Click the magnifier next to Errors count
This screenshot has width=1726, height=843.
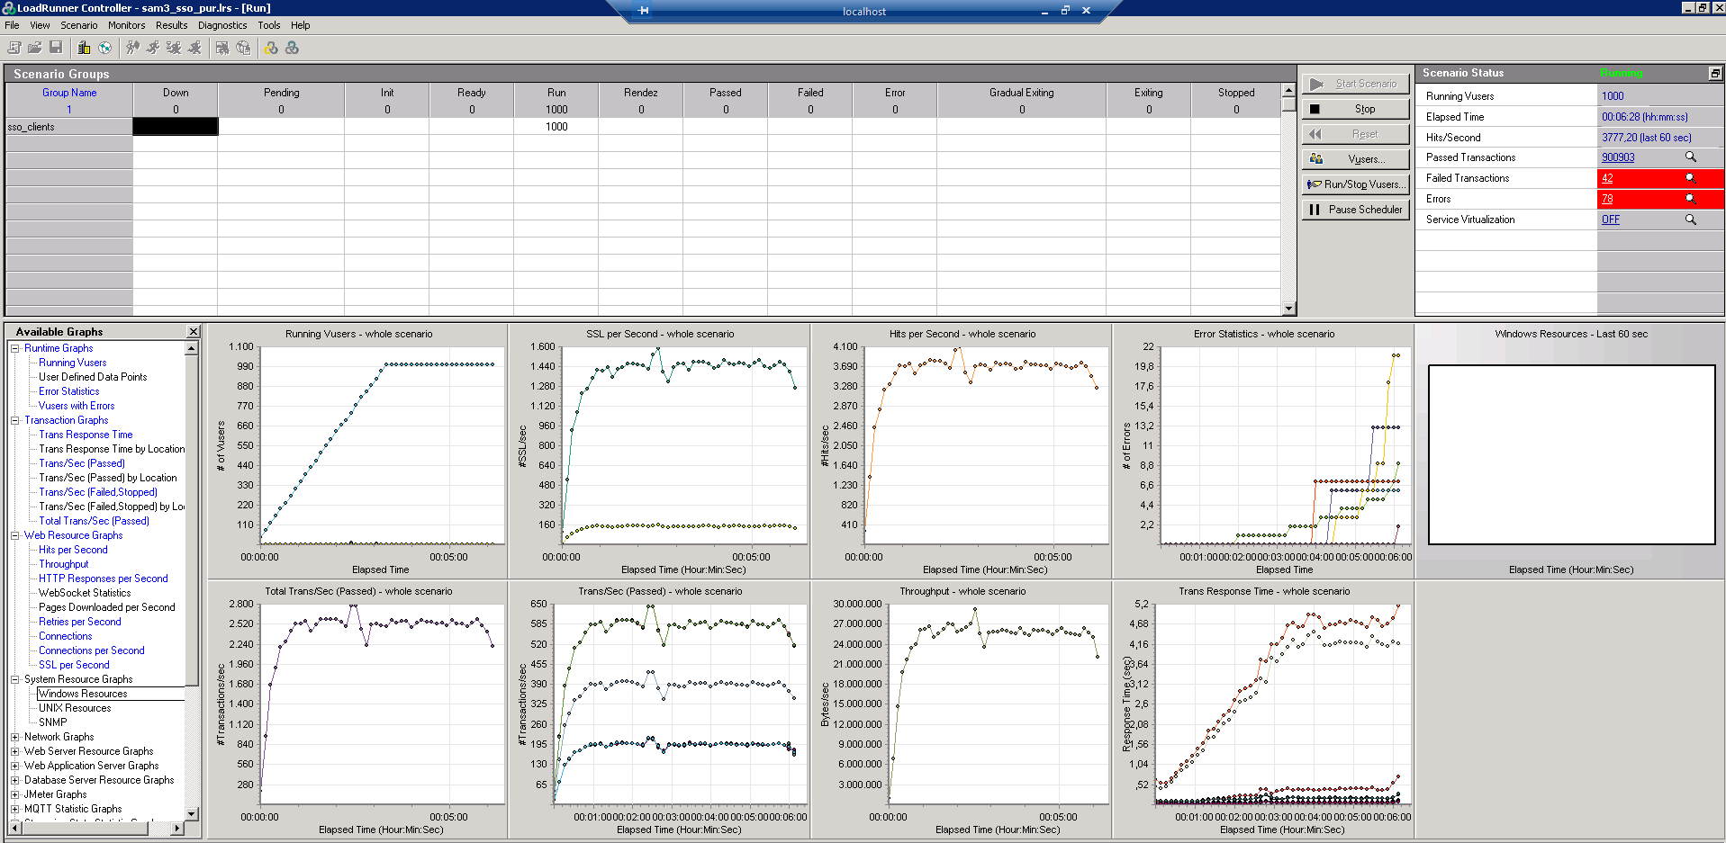point(1691,198)
